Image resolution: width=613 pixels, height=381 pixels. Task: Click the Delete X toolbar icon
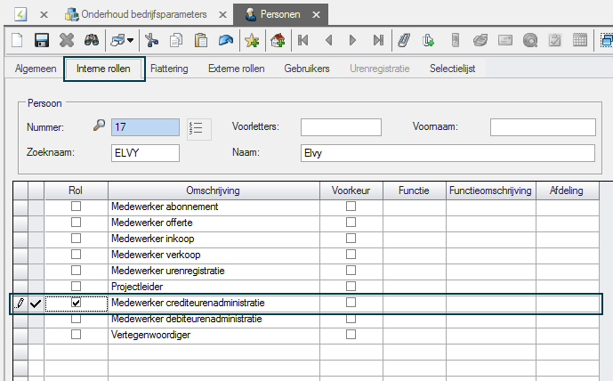coord(67,40)
